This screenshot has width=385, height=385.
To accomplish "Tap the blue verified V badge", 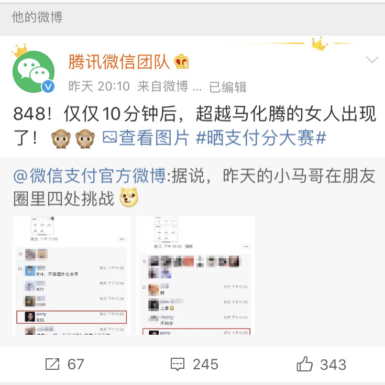I will tap(48, 86).
